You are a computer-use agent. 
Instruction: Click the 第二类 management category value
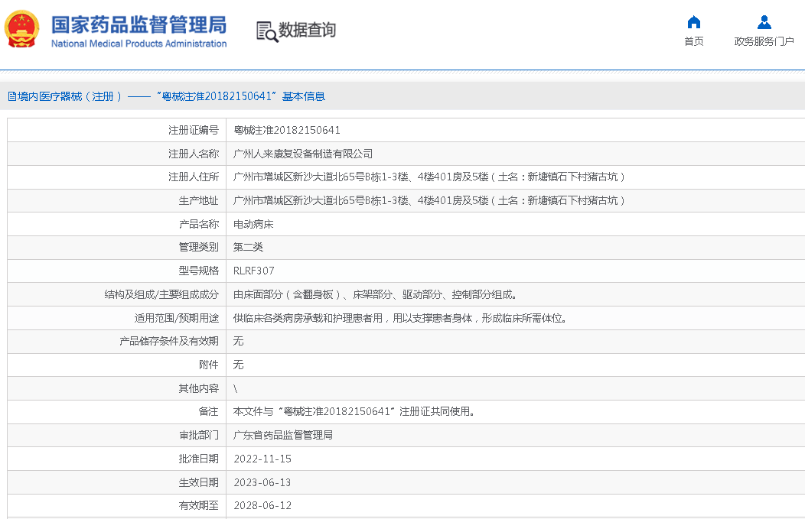(x=248, y=247)
